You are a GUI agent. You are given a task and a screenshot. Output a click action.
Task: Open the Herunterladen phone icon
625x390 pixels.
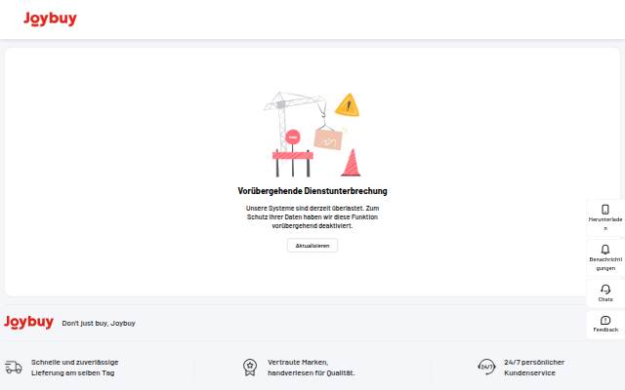[x=605, y=210]
